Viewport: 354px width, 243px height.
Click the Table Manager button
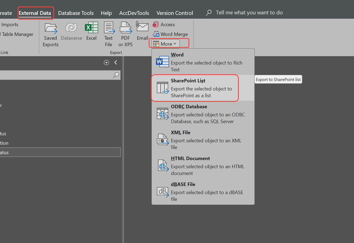click(17, 34)
